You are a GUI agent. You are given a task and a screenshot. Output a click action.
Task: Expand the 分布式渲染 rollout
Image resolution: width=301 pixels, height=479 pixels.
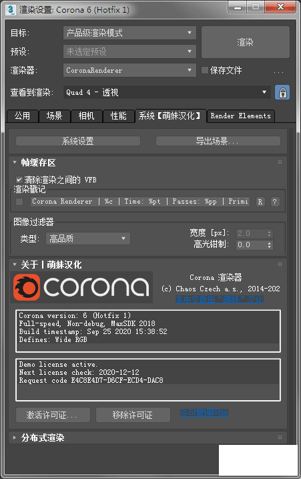(x=15, y=438)
